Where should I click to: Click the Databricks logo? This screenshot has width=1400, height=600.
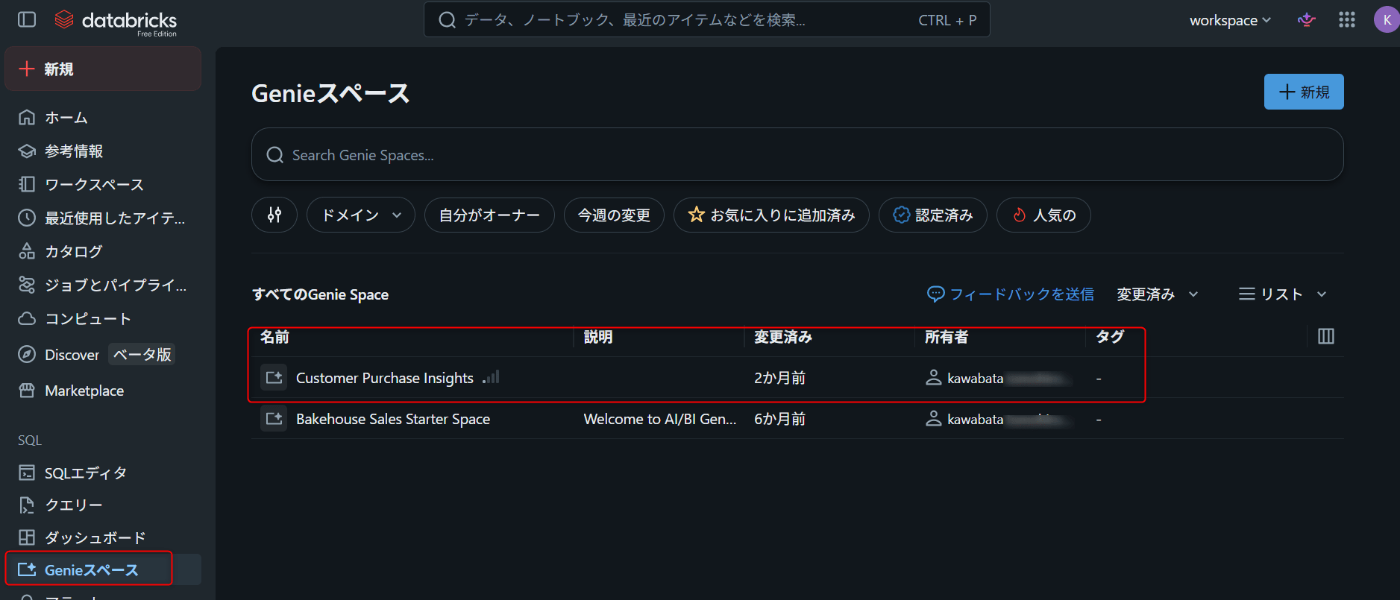pyautogui.click(x=116, y=21)
